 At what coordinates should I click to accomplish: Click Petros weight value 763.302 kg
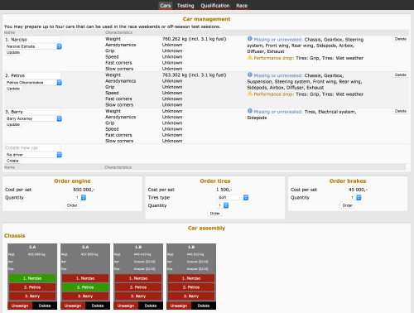pos(194,75)
